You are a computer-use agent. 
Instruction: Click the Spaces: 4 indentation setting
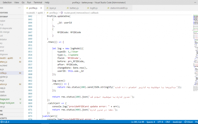[151, 122]
